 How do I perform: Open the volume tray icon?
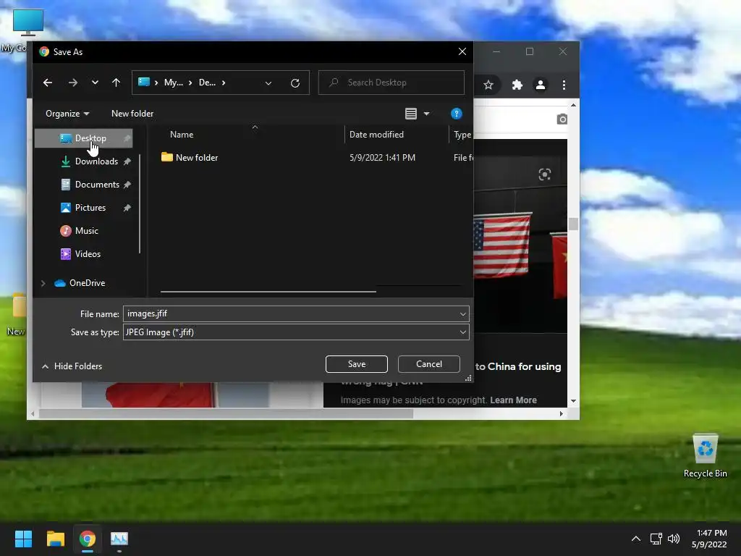click(x=674, y=539)
